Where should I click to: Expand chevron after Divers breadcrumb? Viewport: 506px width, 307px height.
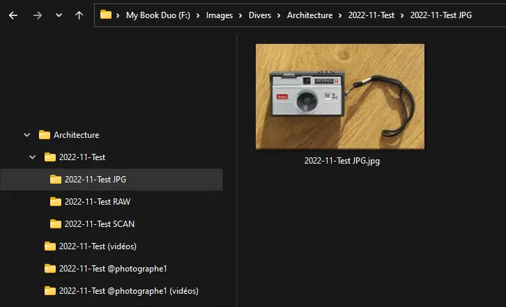click(x=279, y=15)
